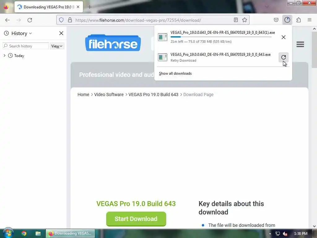
Task: Open the View sorting dropdown
Action: [57, 46]
